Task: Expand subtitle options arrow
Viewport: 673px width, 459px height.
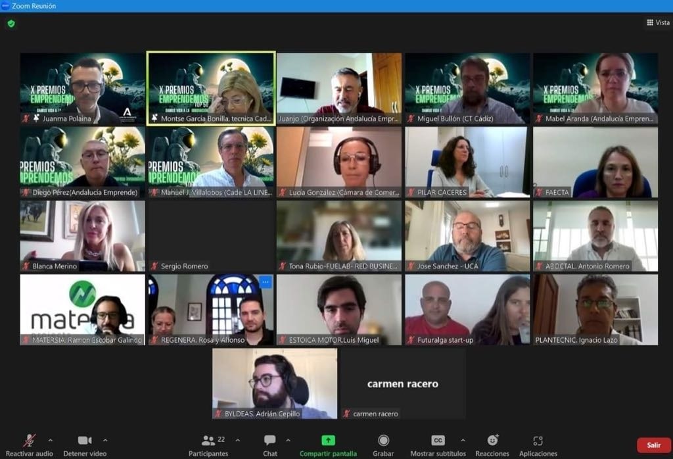Action: pos(463,441)
